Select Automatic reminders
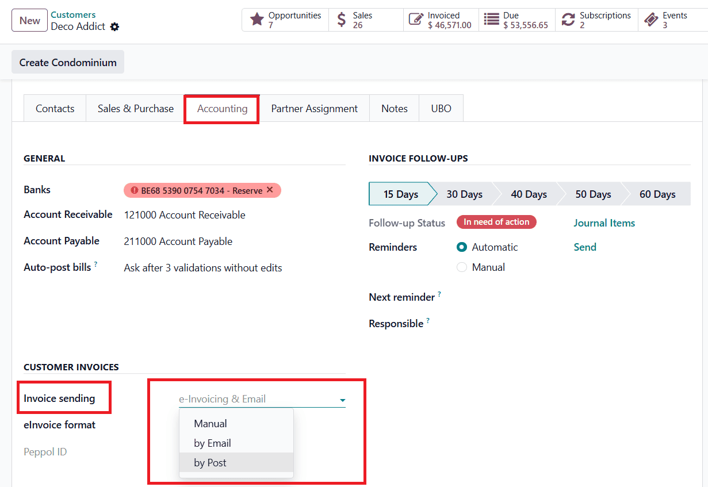Image resolution: width=708 pixels, height=487 pixels. (461, 247)
